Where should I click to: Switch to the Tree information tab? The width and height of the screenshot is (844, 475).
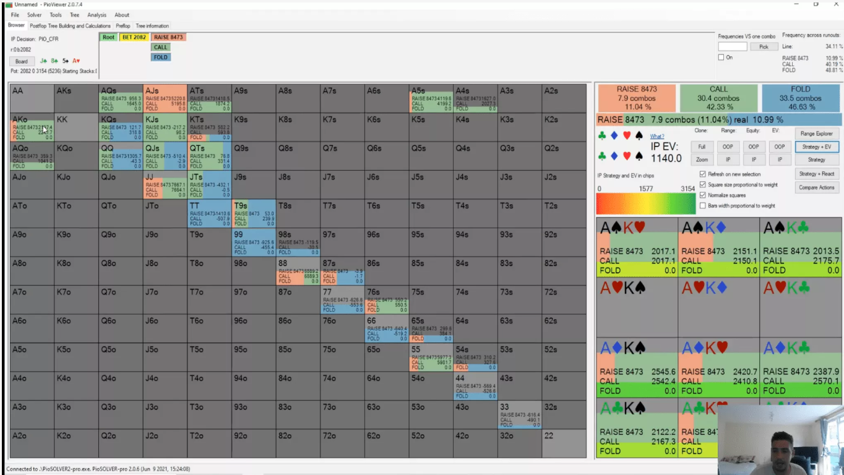(x=152, y=26)
